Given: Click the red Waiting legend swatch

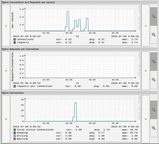Looking at the screenshot, I should coord(14,139).
